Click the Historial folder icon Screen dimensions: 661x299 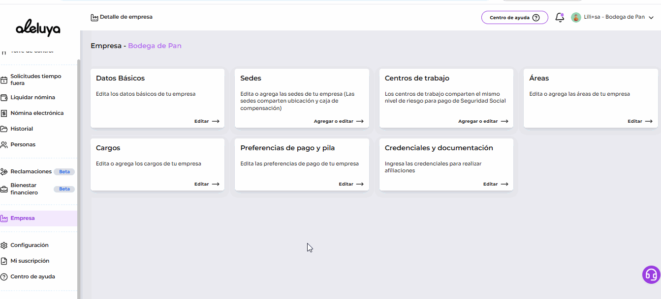[x=4, y=129]
